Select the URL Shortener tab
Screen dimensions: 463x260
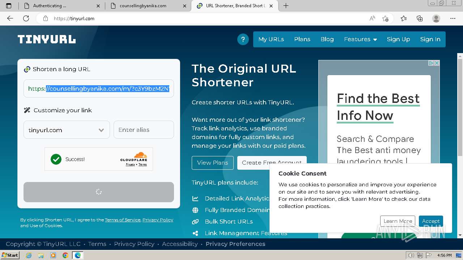pos(235,6)
